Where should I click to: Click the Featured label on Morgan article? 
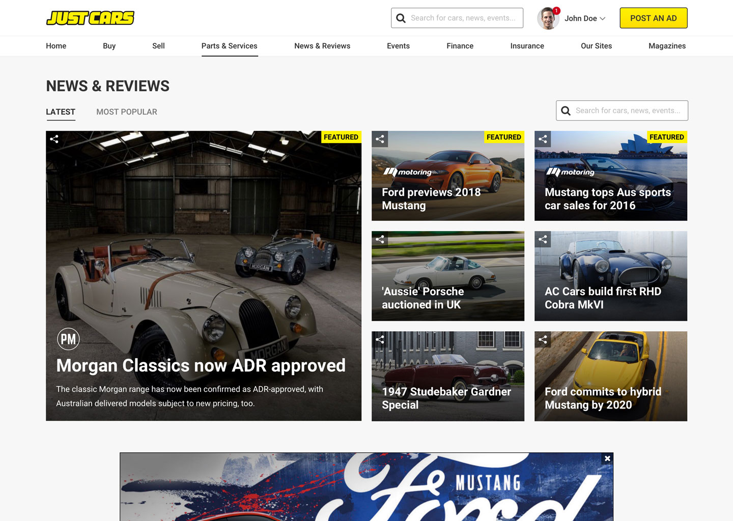341,137
